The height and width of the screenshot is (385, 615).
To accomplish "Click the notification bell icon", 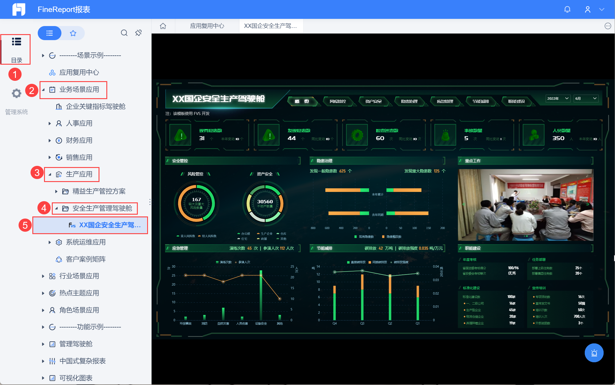I will coord(567,10).
